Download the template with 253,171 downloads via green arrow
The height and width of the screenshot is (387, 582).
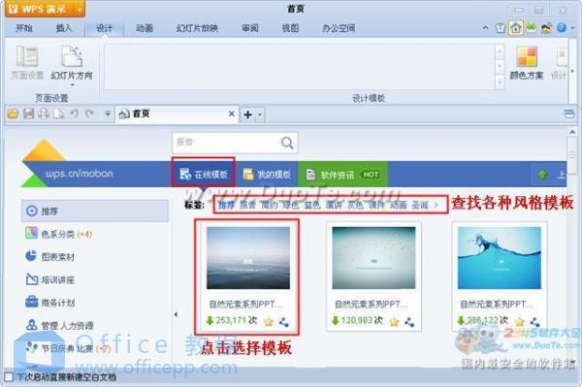(210, 320)
